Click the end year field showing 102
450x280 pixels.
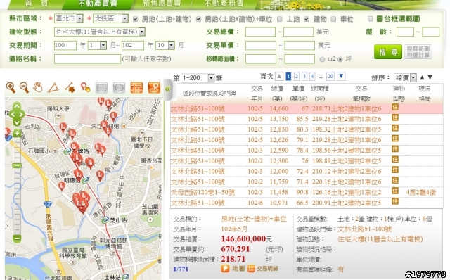pos(133,45)
